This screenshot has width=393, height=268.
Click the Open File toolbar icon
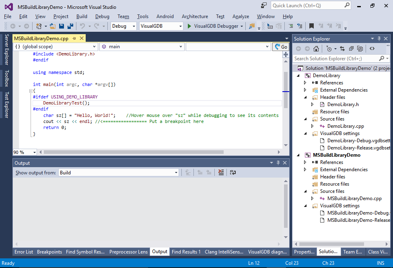pos(53,26)
